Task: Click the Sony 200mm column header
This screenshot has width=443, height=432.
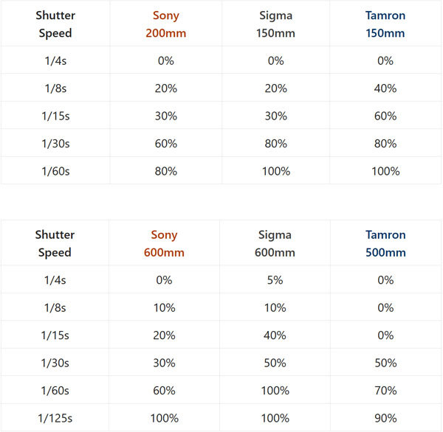Action: click(x=166, y=24)
